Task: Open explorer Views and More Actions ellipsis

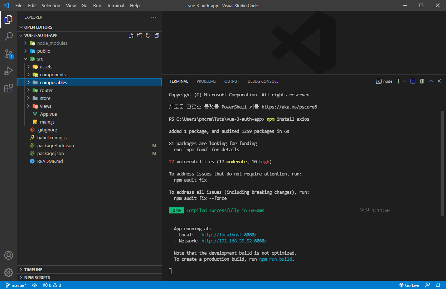Action: click(154, 17)
